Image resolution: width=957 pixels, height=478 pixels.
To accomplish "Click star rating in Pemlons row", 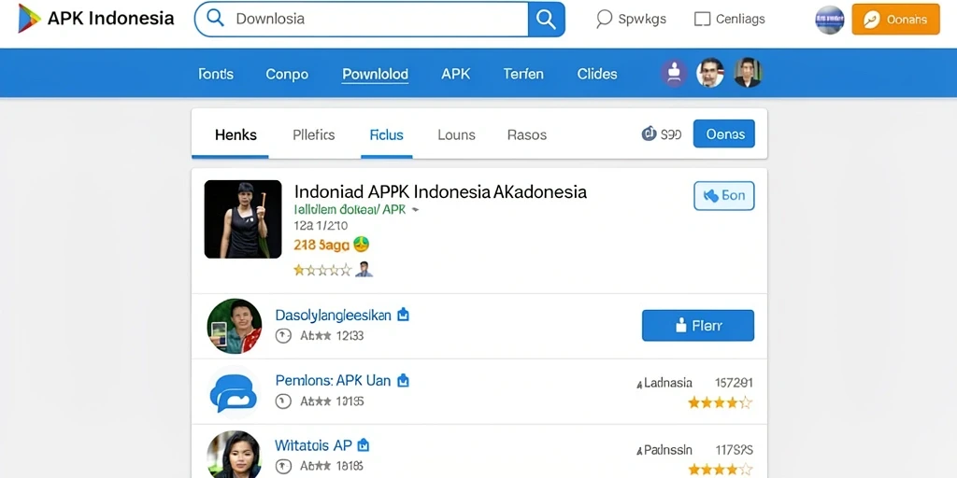I will coord(721,402).
